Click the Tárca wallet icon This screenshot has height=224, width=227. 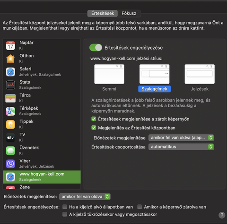tap(10, 98)
